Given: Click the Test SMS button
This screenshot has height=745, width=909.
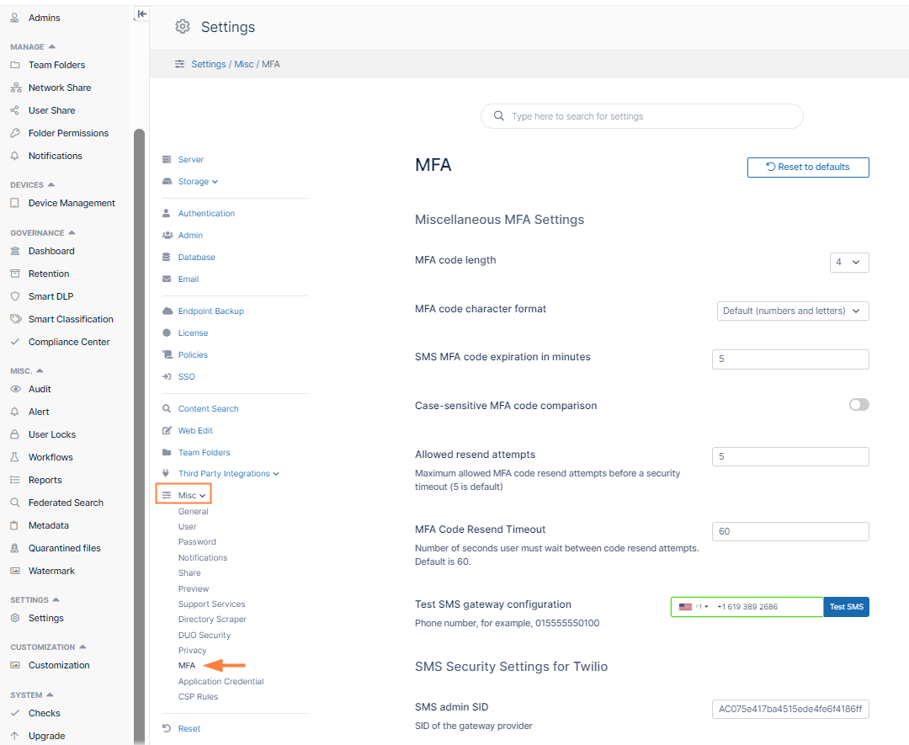Looking at the screenshot, I should point(847,606).
